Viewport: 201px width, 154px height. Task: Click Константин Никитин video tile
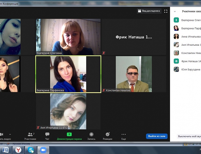[x=134, y=74]
